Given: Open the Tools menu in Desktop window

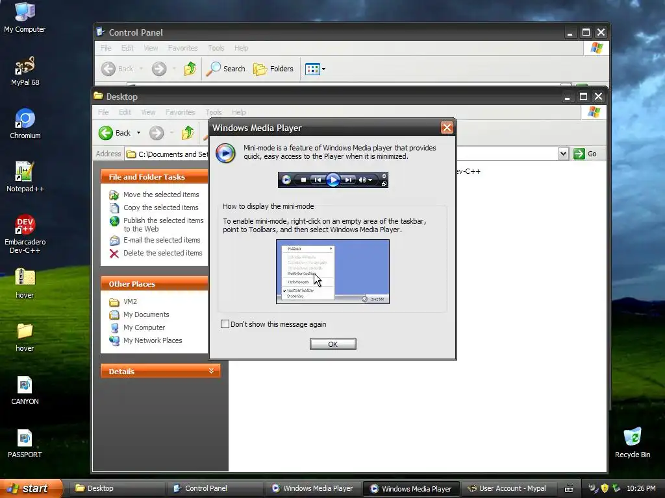Looking at the screenshot, I should 213,112.
